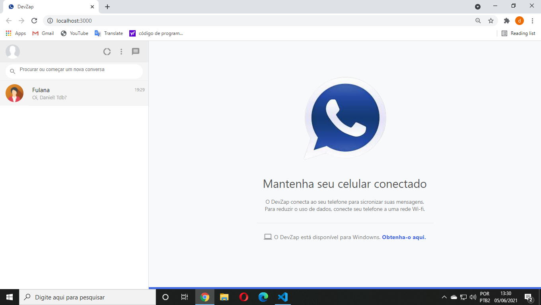Open the Windows Start menu
Viewport: 541px width, 305px height.
pos(10,297)
